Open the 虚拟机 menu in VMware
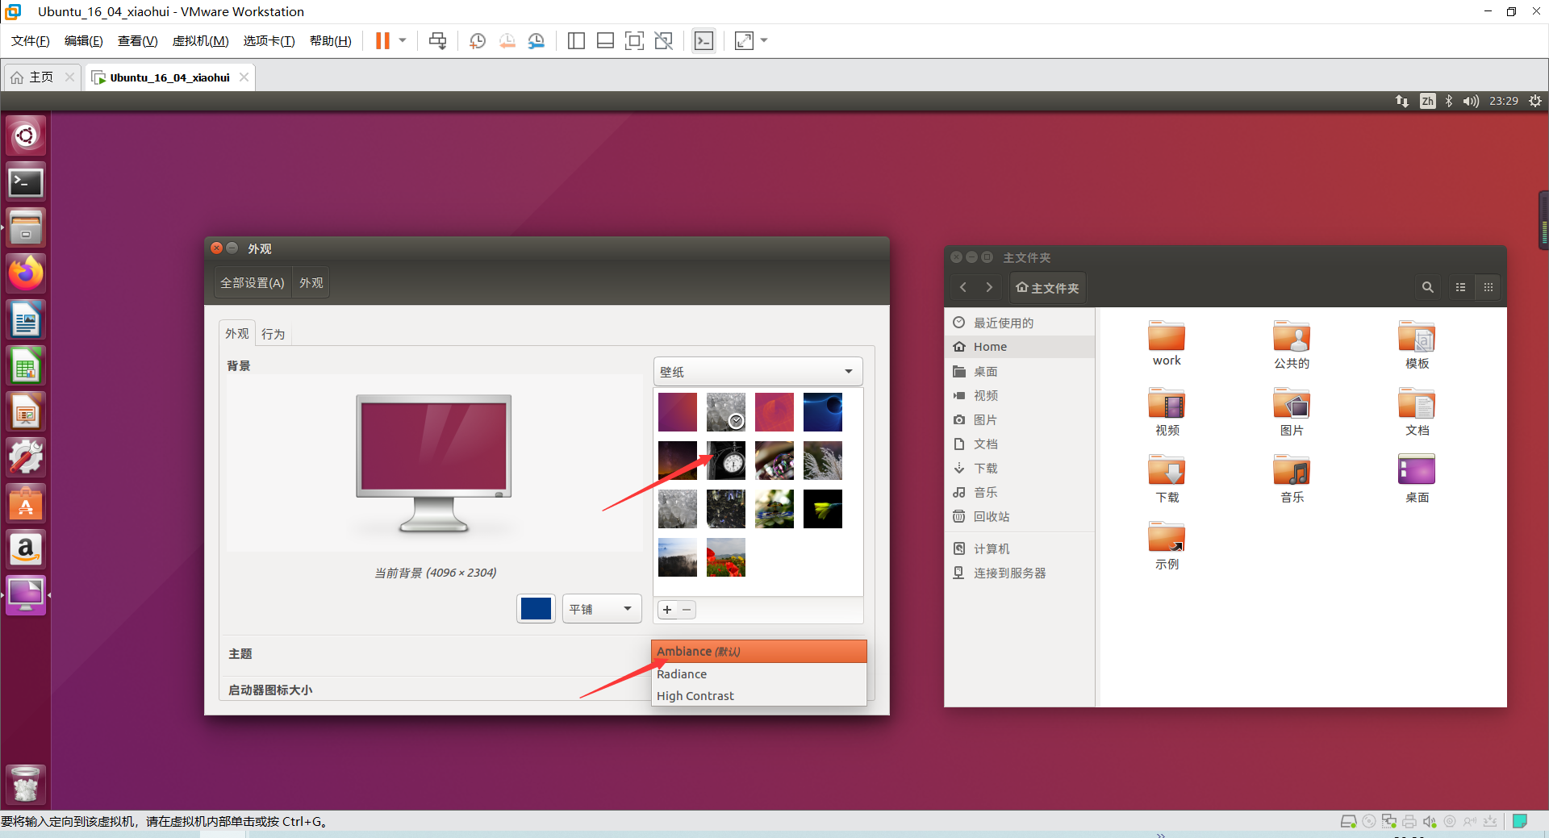The height and width of the screenshot is (838, 1549). (200, 40)
